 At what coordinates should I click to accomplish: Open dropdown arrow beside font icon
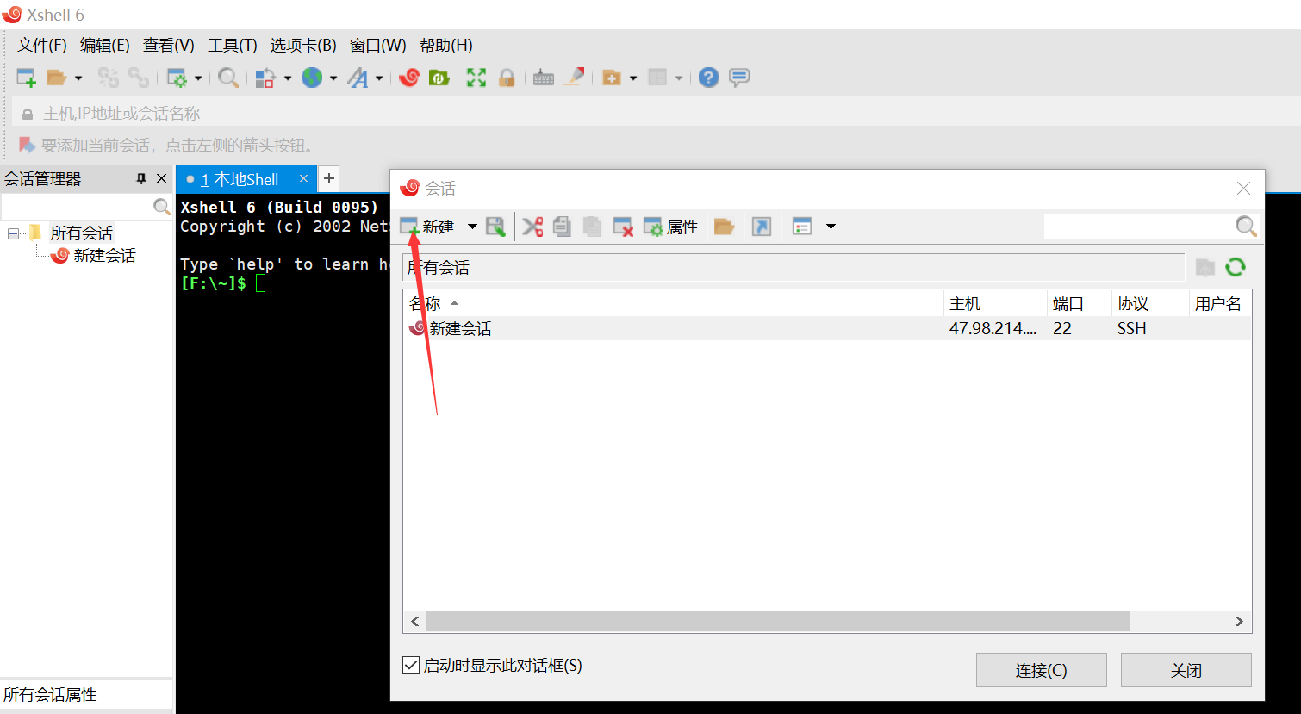pos(379,78)
